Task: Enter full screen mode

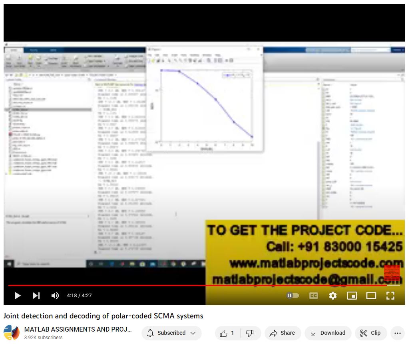Action: pyautogui.click(x=390, y=296)
